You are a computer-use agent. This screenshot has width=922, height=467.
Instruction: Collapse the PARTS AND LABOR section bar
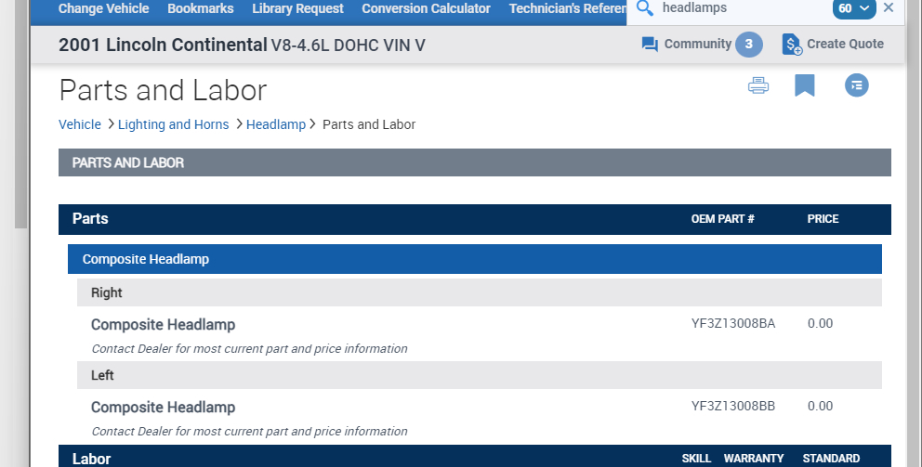click(x=474, y=162)
